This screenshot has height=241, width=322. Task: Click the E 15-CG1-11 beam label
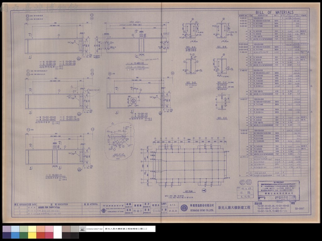[x=54, y=175]
